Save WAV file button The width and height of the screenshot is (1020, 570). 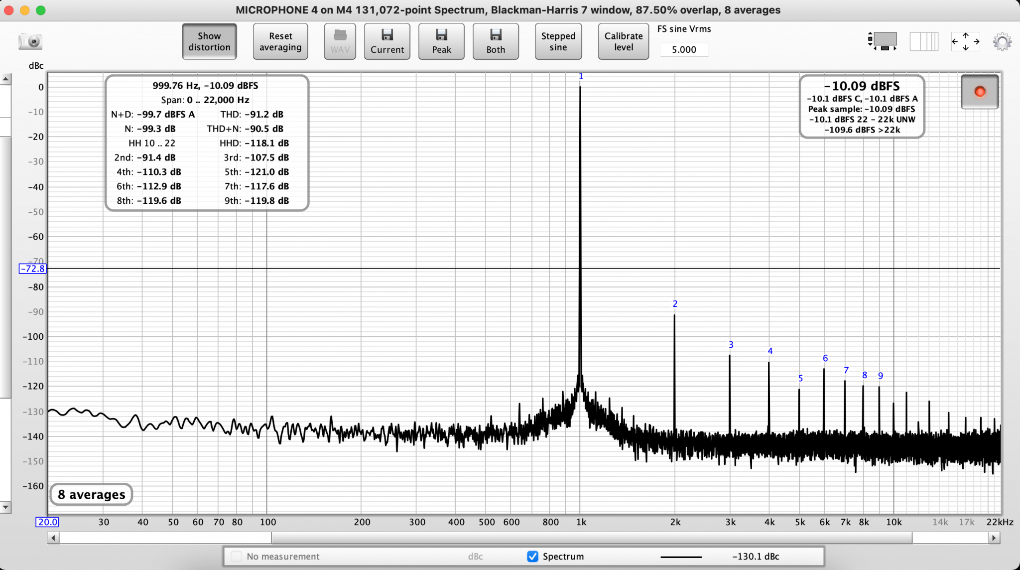(x=340, y=41)
